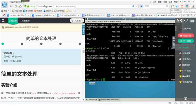Expand the favorites dropdown arrow beside 收藏
This screenshot has height=105, width=196.
[9, 11]
